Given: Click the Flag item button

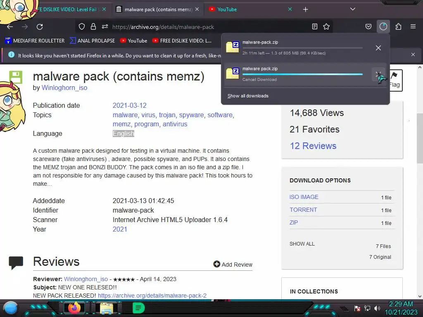Looking at the screenshot, I should (395, 80).
